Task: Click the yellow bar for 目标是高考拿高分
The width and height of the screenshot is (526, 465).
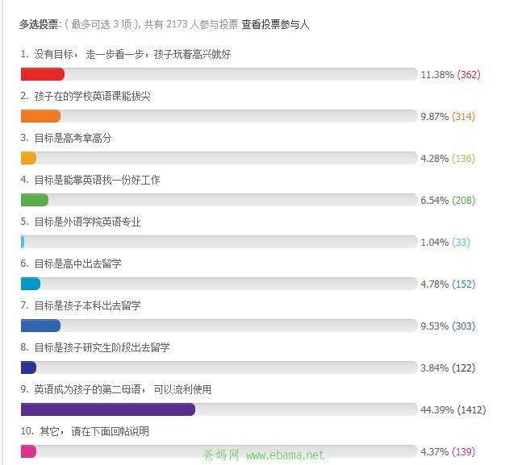Action: pos(28,158)
